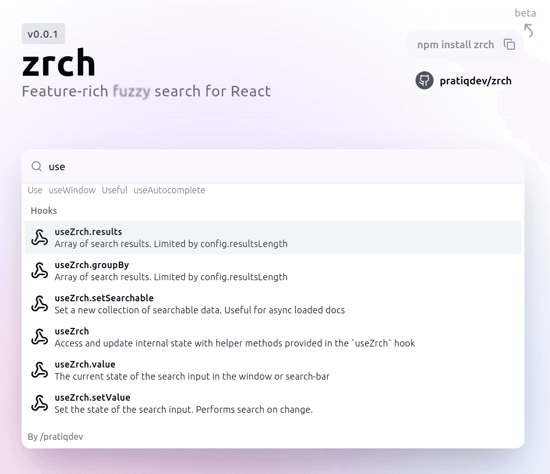This screenshot has width=550, height=474.
Task: Open the pratiqdev/zrch GitHub link
Action: coord(475,81)
